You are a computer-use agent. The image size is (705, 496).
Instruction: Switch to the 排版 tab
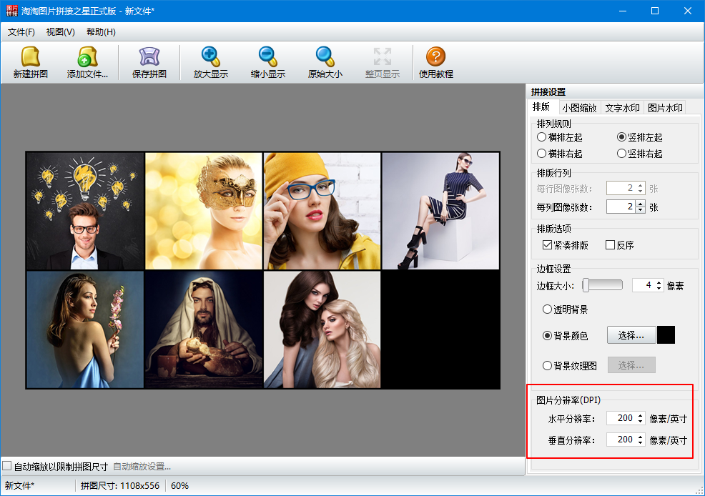541,107
